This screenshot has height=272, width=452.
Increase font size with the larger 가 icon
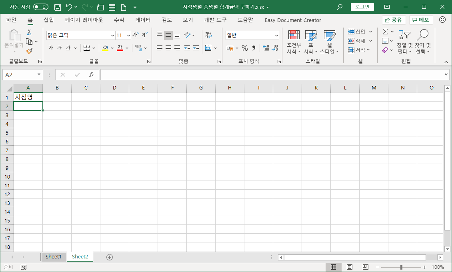(x=136, y=35)
